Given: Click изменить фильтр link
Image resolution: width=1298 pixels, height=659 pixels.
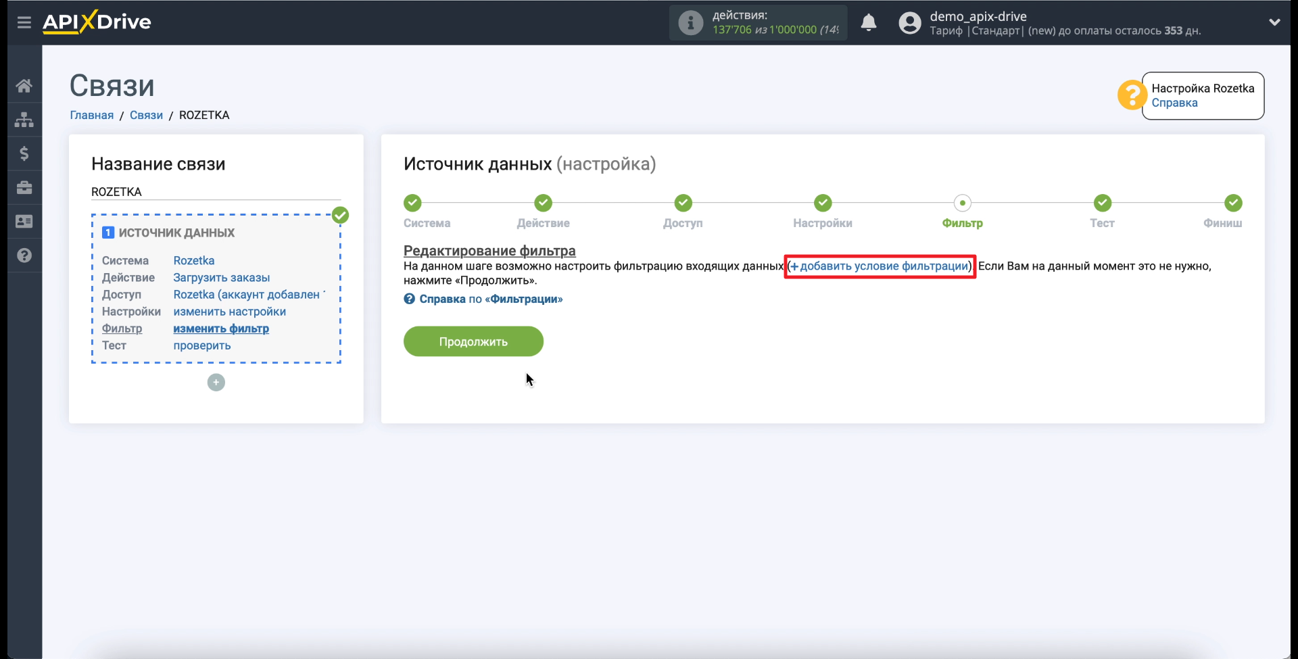Looking at the screenshot, I should [221, 328].
